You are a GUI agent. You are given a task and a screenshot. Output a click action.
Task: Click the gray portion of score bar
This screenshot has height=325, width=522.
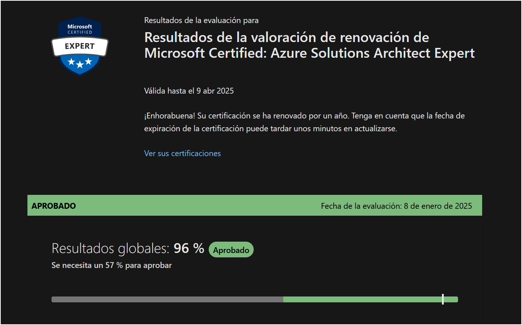click(x=167, y=299)
